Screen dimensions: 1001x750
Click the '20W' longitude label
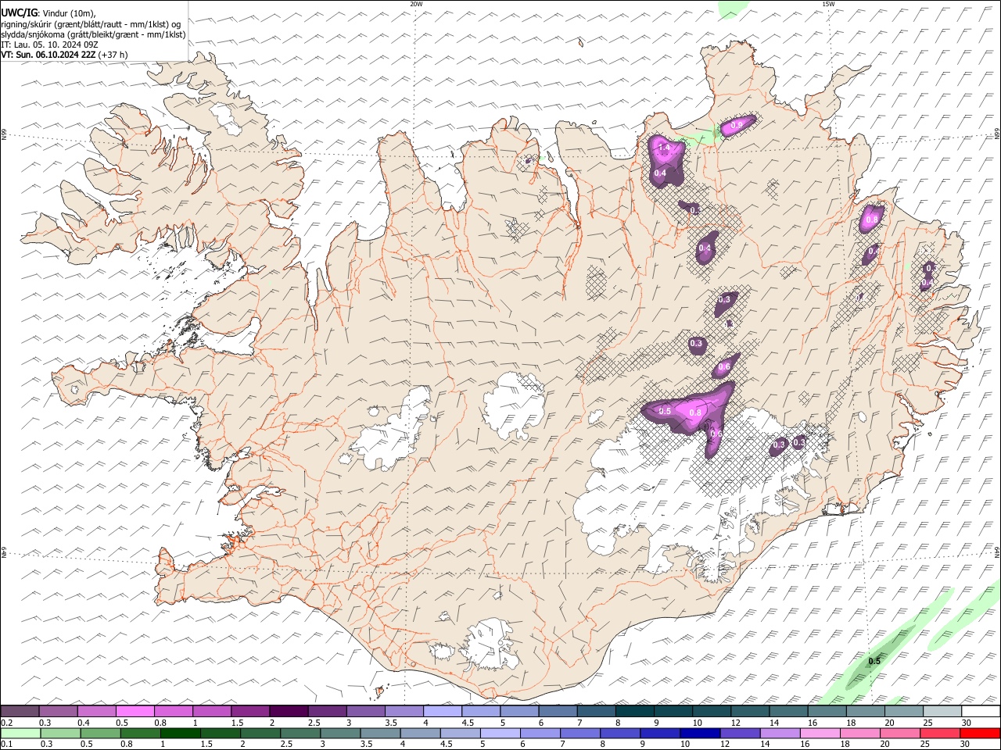click(416, 4)
